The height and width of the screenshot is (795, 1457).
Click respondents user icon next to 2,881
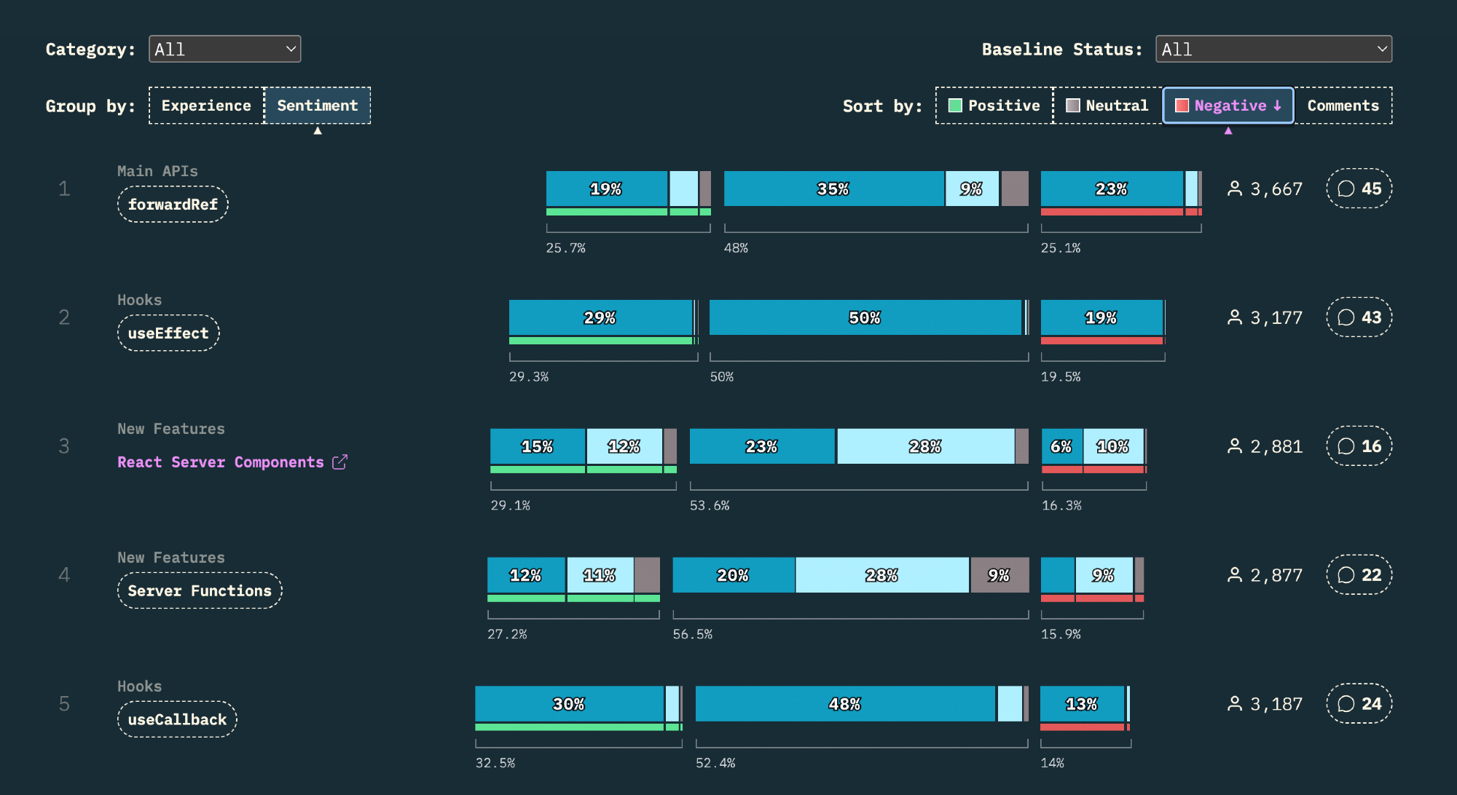point(1235,446)
